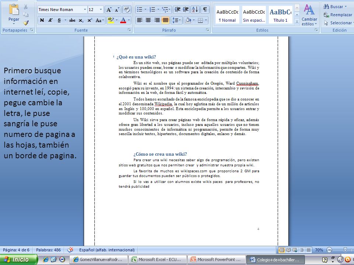This screenshot has width=354, height=265.
Task: Center align text
Action: (148, 20)
